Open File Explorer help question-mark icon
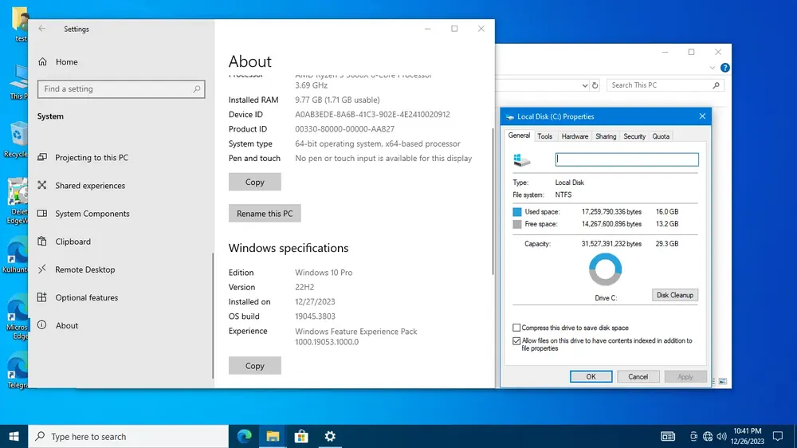Image resolution: width=797 pixels, height=448 pixels. 724,68
